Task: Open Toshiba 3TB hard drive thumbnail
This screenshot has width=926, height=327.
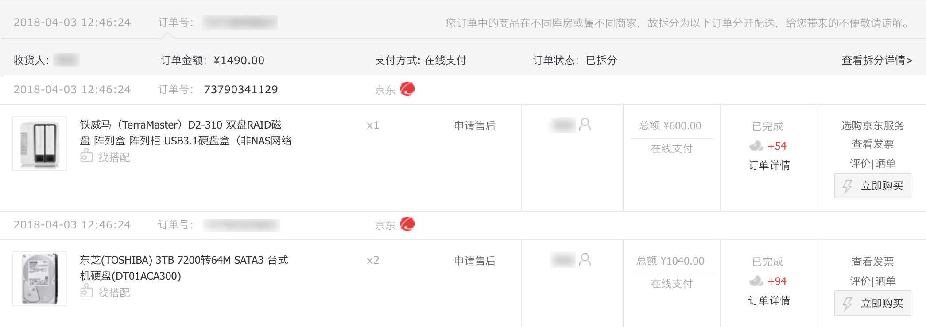Action: coord(40,279)
